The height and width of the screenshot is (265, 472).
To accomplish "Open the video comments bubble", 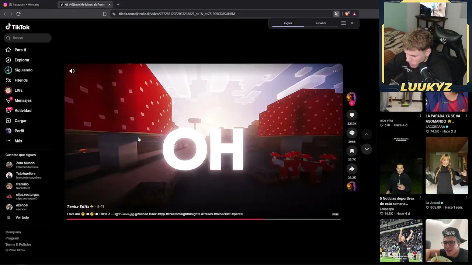I will [352, 133].
